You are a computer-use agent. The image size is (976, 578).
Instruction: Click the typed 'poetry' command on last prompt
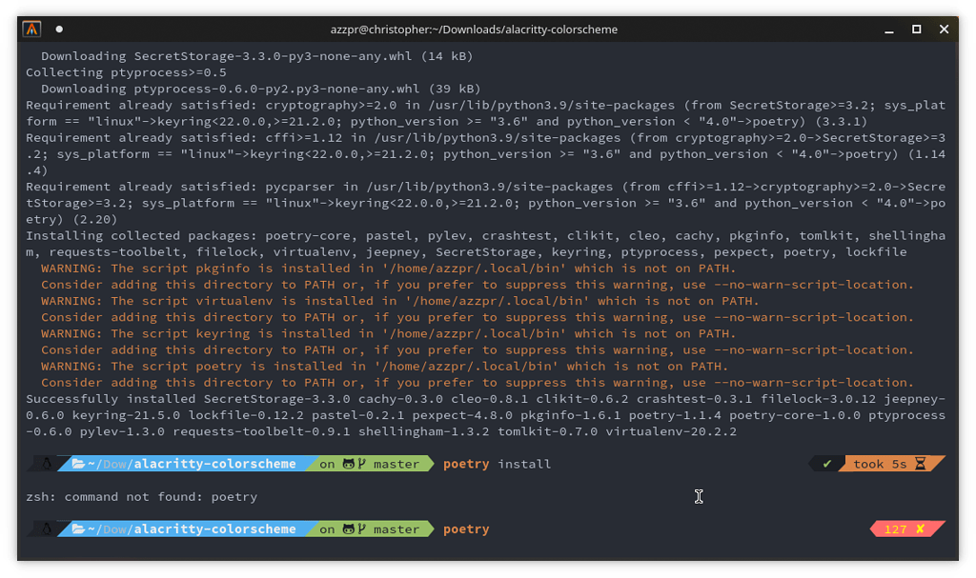[x=466, y=528]
